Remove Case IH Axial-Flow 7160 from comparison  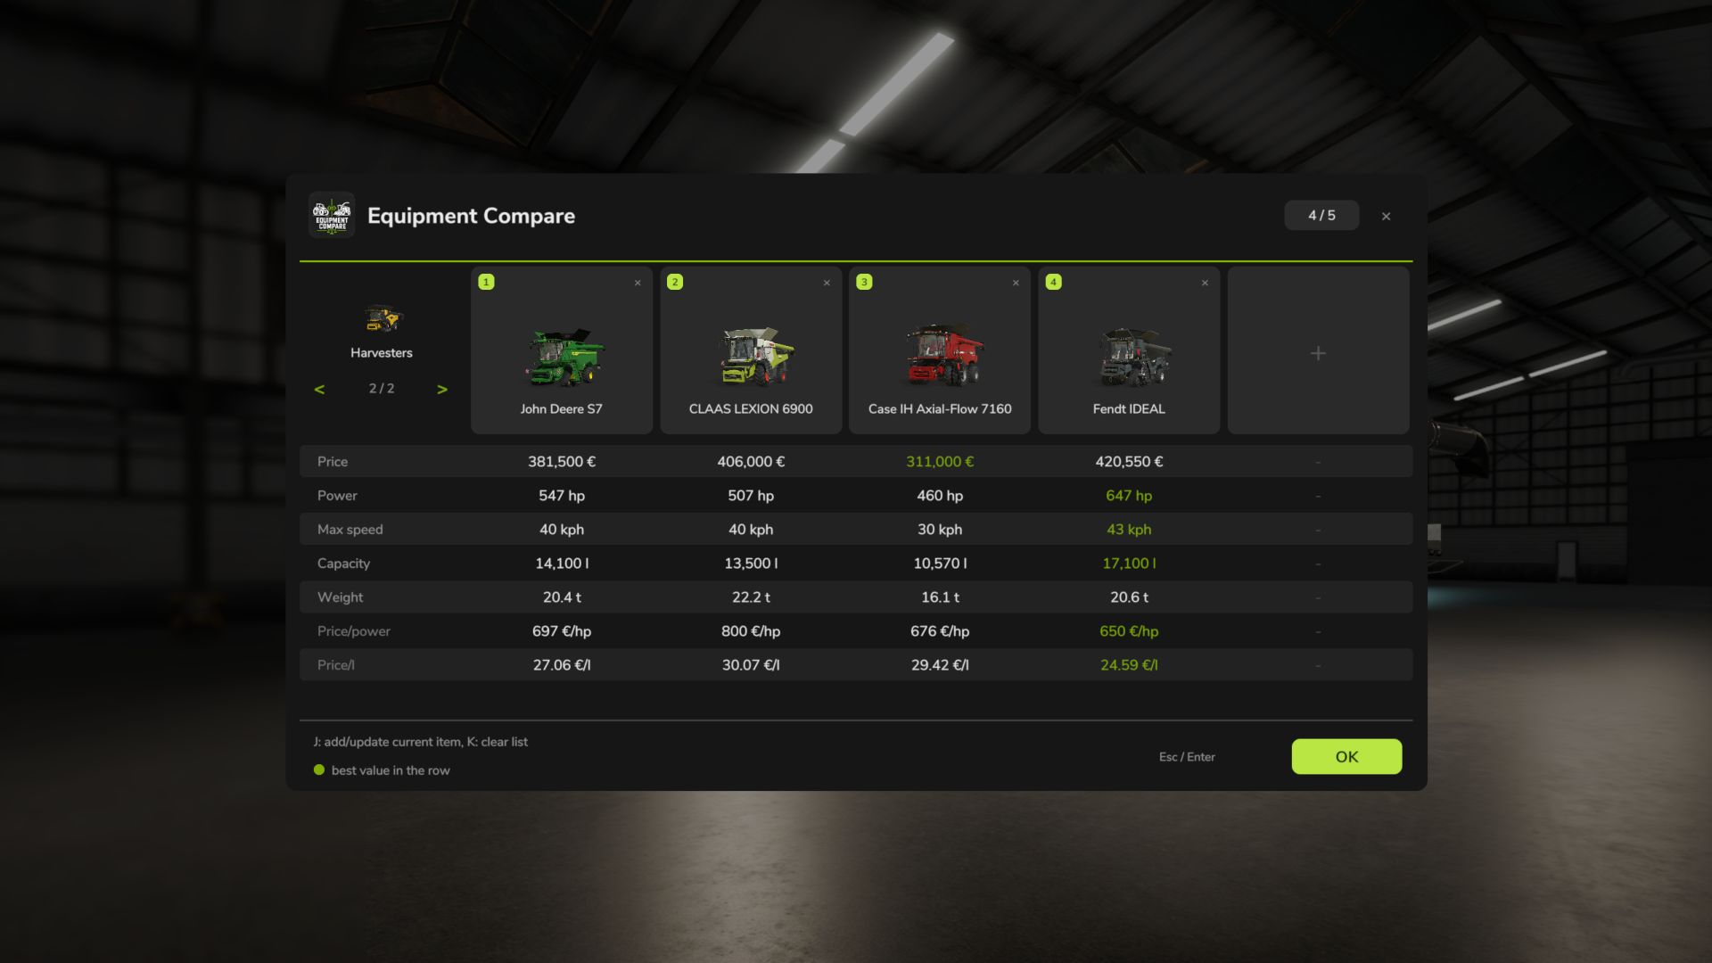pos(1016,283)
